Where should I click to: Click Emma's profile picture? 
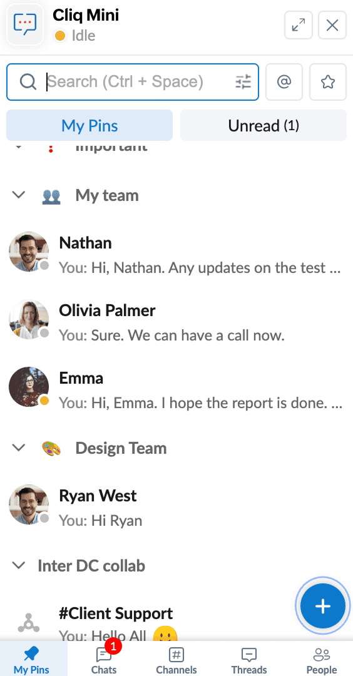pos(28,386)
